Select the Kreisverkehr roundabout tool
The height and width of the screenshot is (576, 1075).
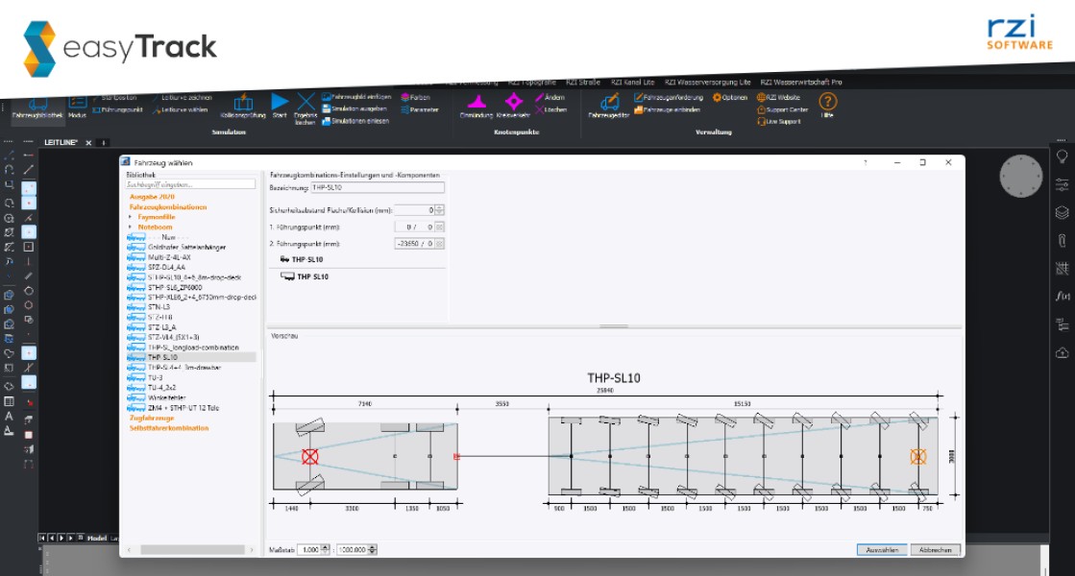click(514, 108)
